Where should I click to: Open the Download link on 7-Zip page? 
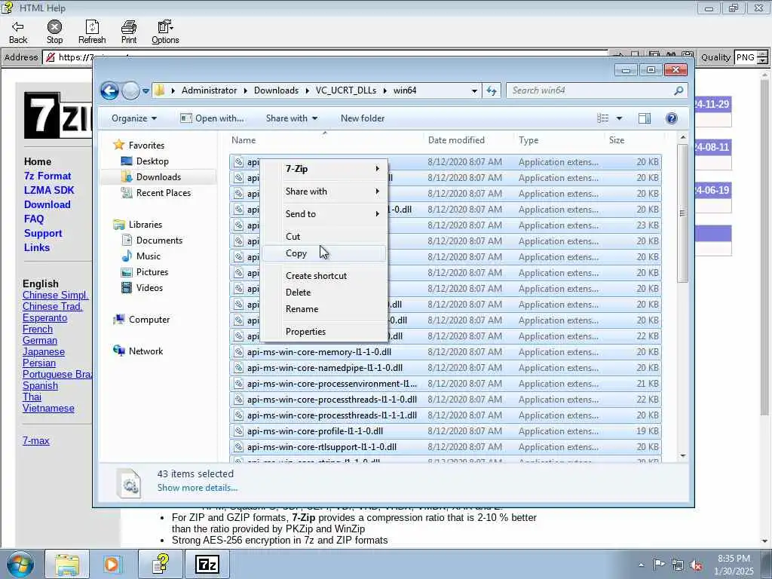47,205
